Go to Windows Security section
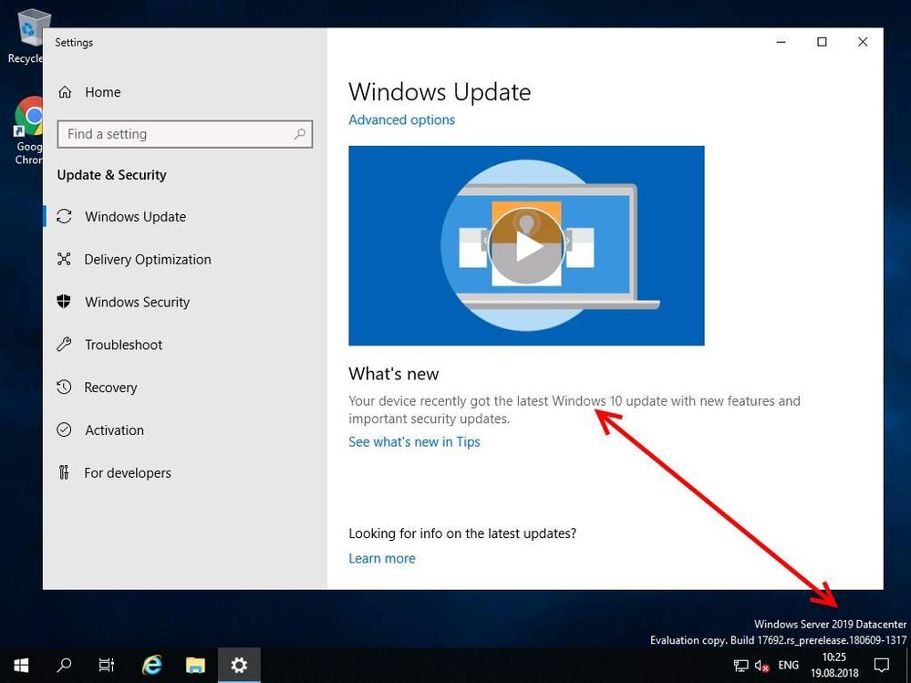 coord(185,302)
